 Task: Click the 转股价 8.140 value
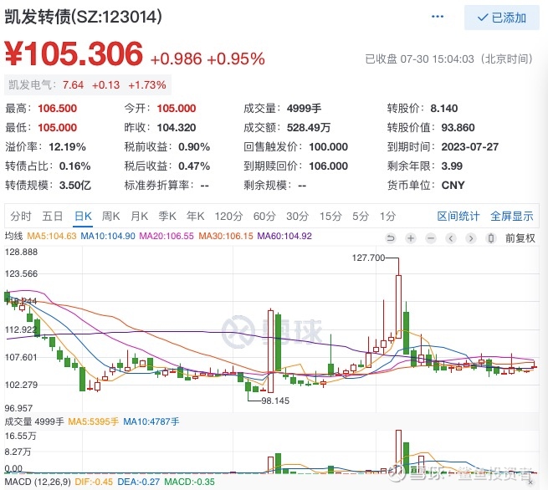click(444, 108)
